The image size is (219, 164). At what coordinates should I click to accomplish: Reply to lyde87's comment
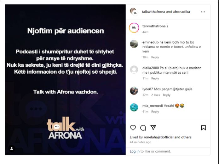coord(167,95)
